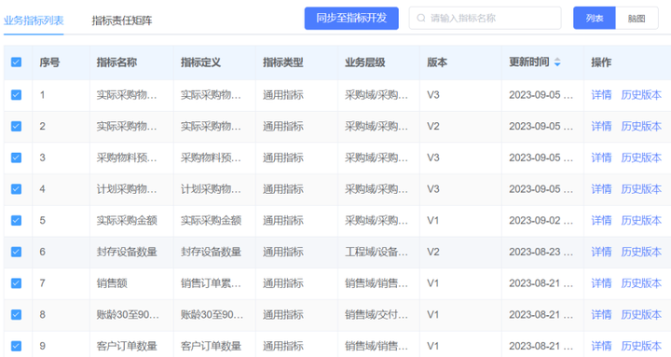Uncheck the checkbox for row 4
Screen dimensions: 671x357
16,189
